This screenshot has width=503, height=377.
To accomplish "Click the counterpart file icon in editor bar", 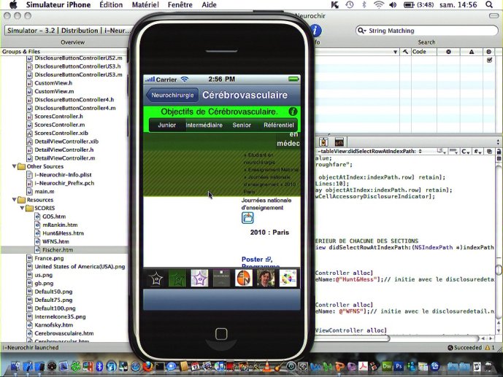I will click(x=489, y=151).
